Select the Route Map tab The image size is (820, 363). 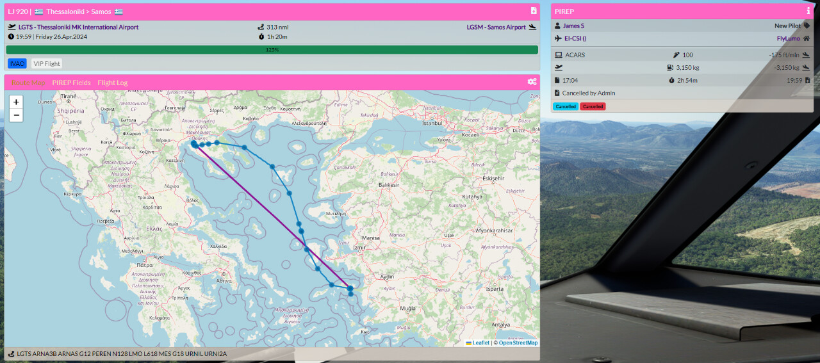tap(28, 83)
